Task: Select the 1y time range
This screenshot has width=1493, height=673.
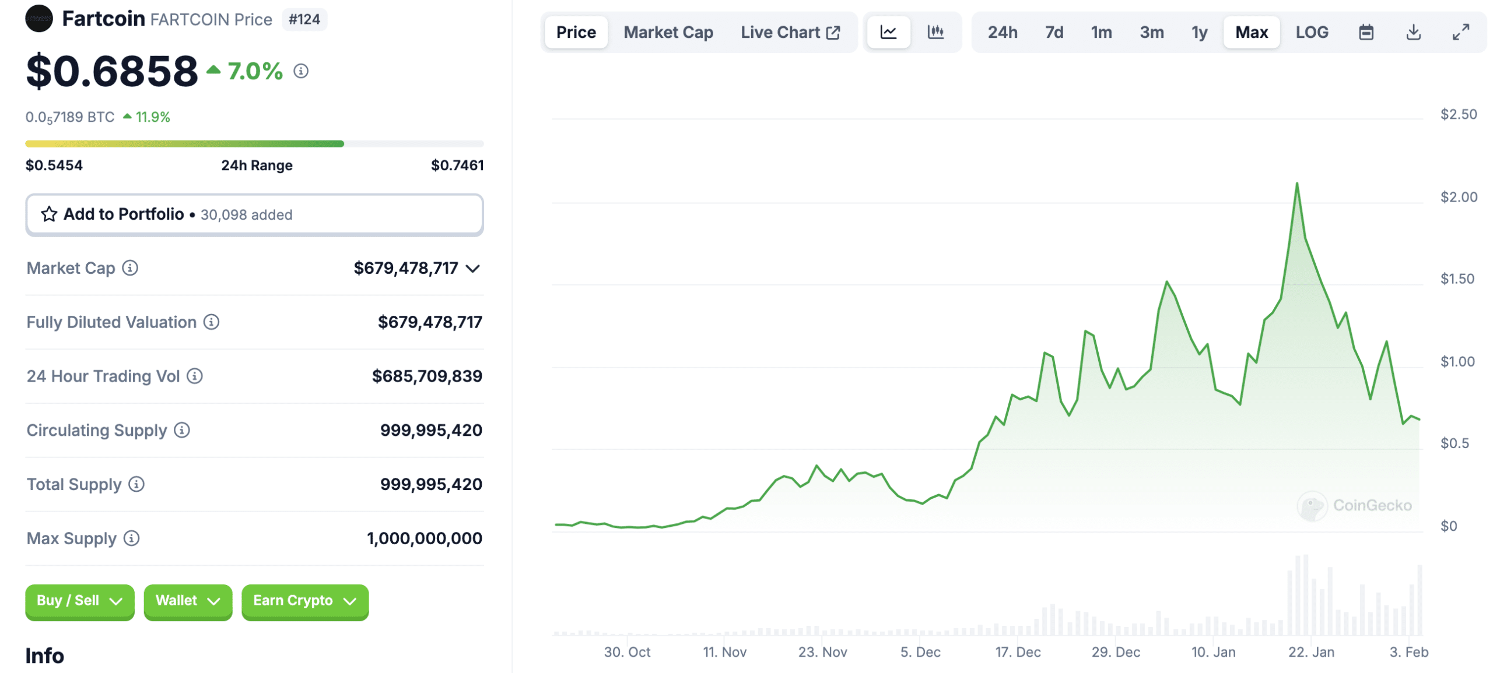Action: (x=1200, y=32)
